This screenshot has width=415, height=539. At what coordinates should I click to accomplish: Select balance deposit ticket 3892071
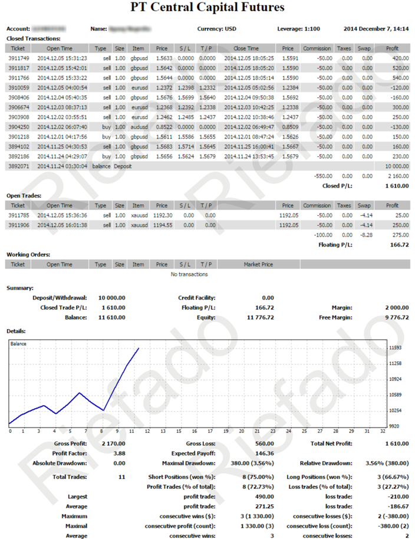(18, 166)
